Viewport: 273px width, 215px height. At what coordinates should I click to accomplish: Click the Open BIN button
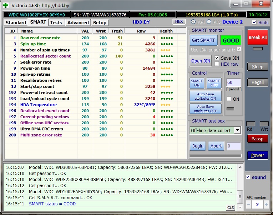click(x=201, y=61)
